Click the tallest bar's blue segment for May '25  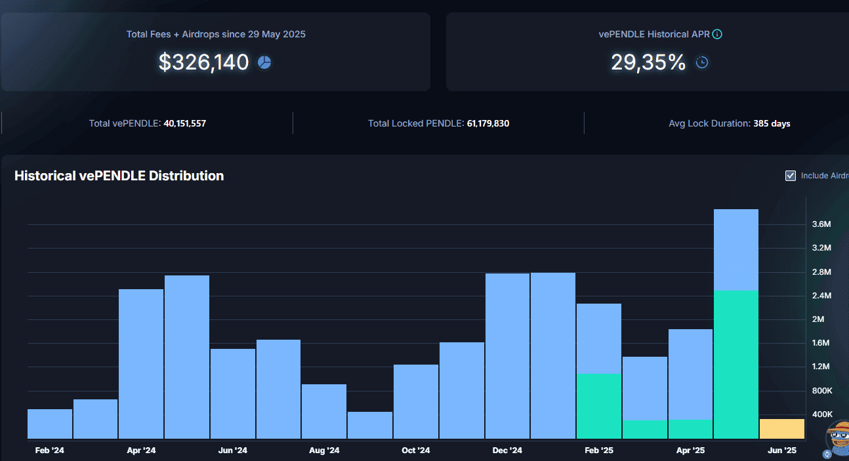coord(736,250)
